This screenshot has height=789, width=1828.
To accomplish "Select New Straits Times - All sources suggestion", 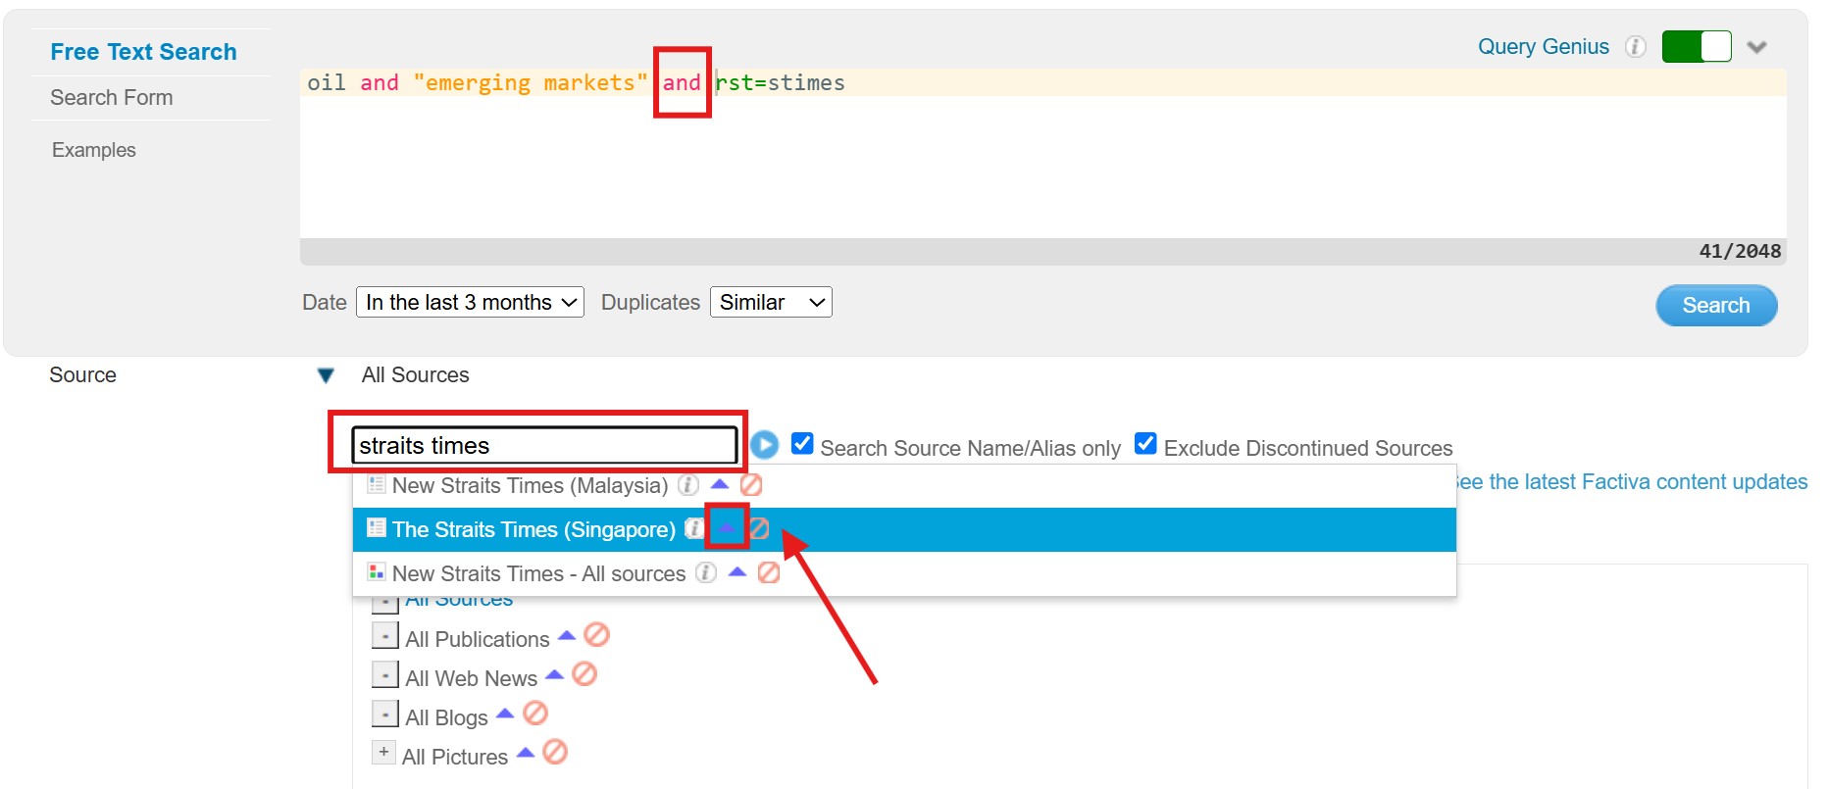I will pos(538,574).
